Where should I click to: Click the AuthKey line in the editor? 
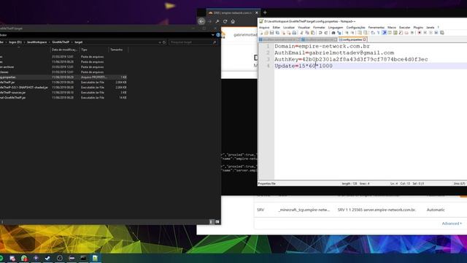coord(351,59)
